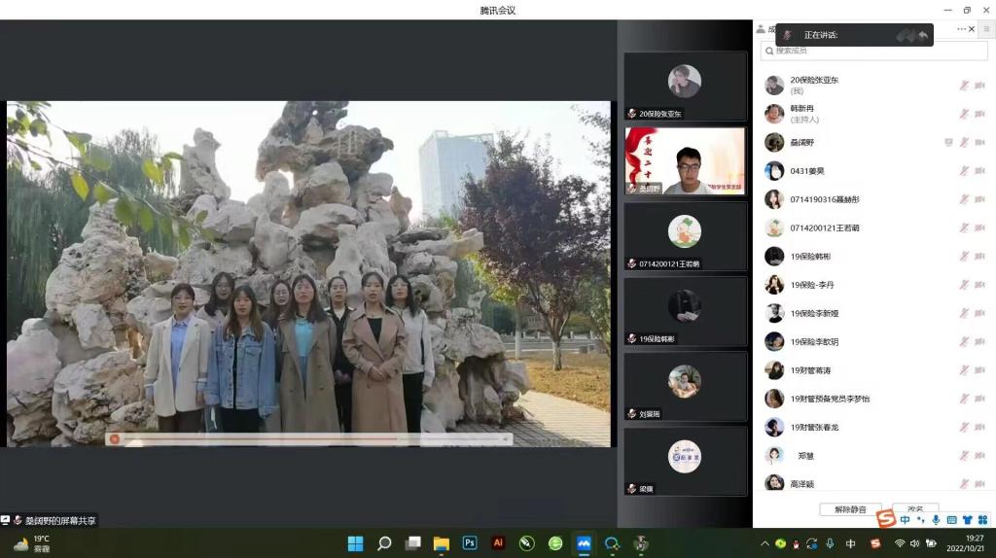Toggle microphone for 郑慧 in member list
This screenshot has width=996, height=558.
click(965, 456)
